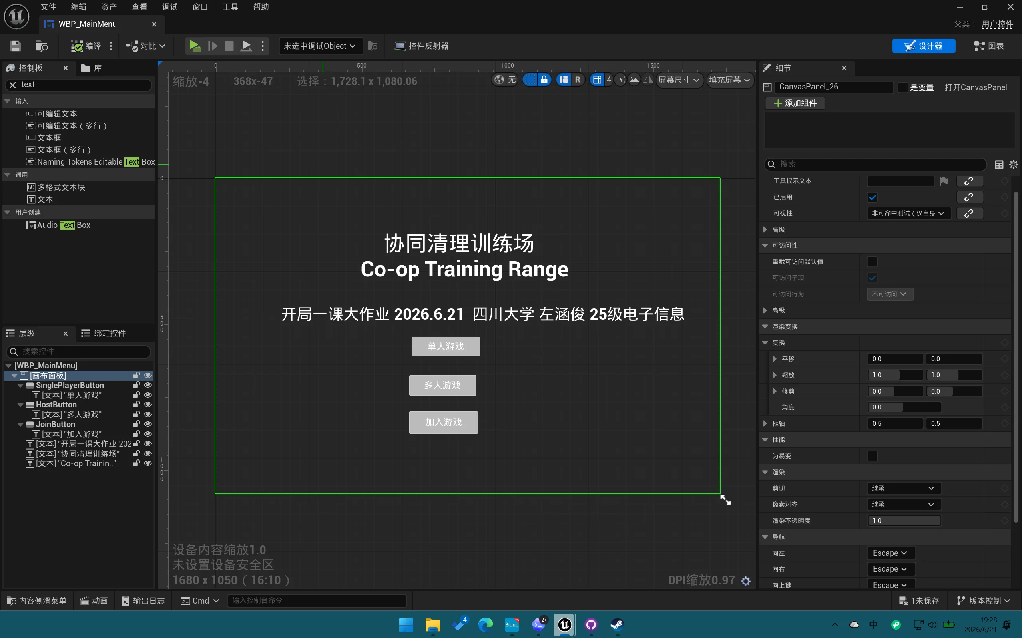Click the eject play-session icon
1022x638 pixels.
pos(246,46)
